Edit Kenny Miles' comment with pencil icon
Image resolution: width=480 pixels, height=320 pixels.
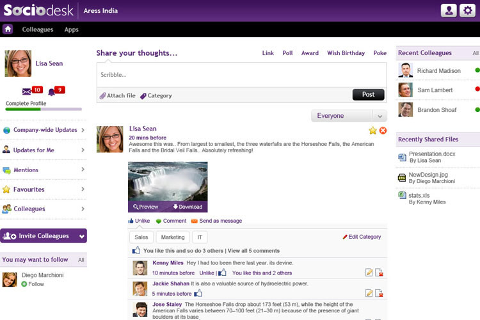click(x=369, y=272)
